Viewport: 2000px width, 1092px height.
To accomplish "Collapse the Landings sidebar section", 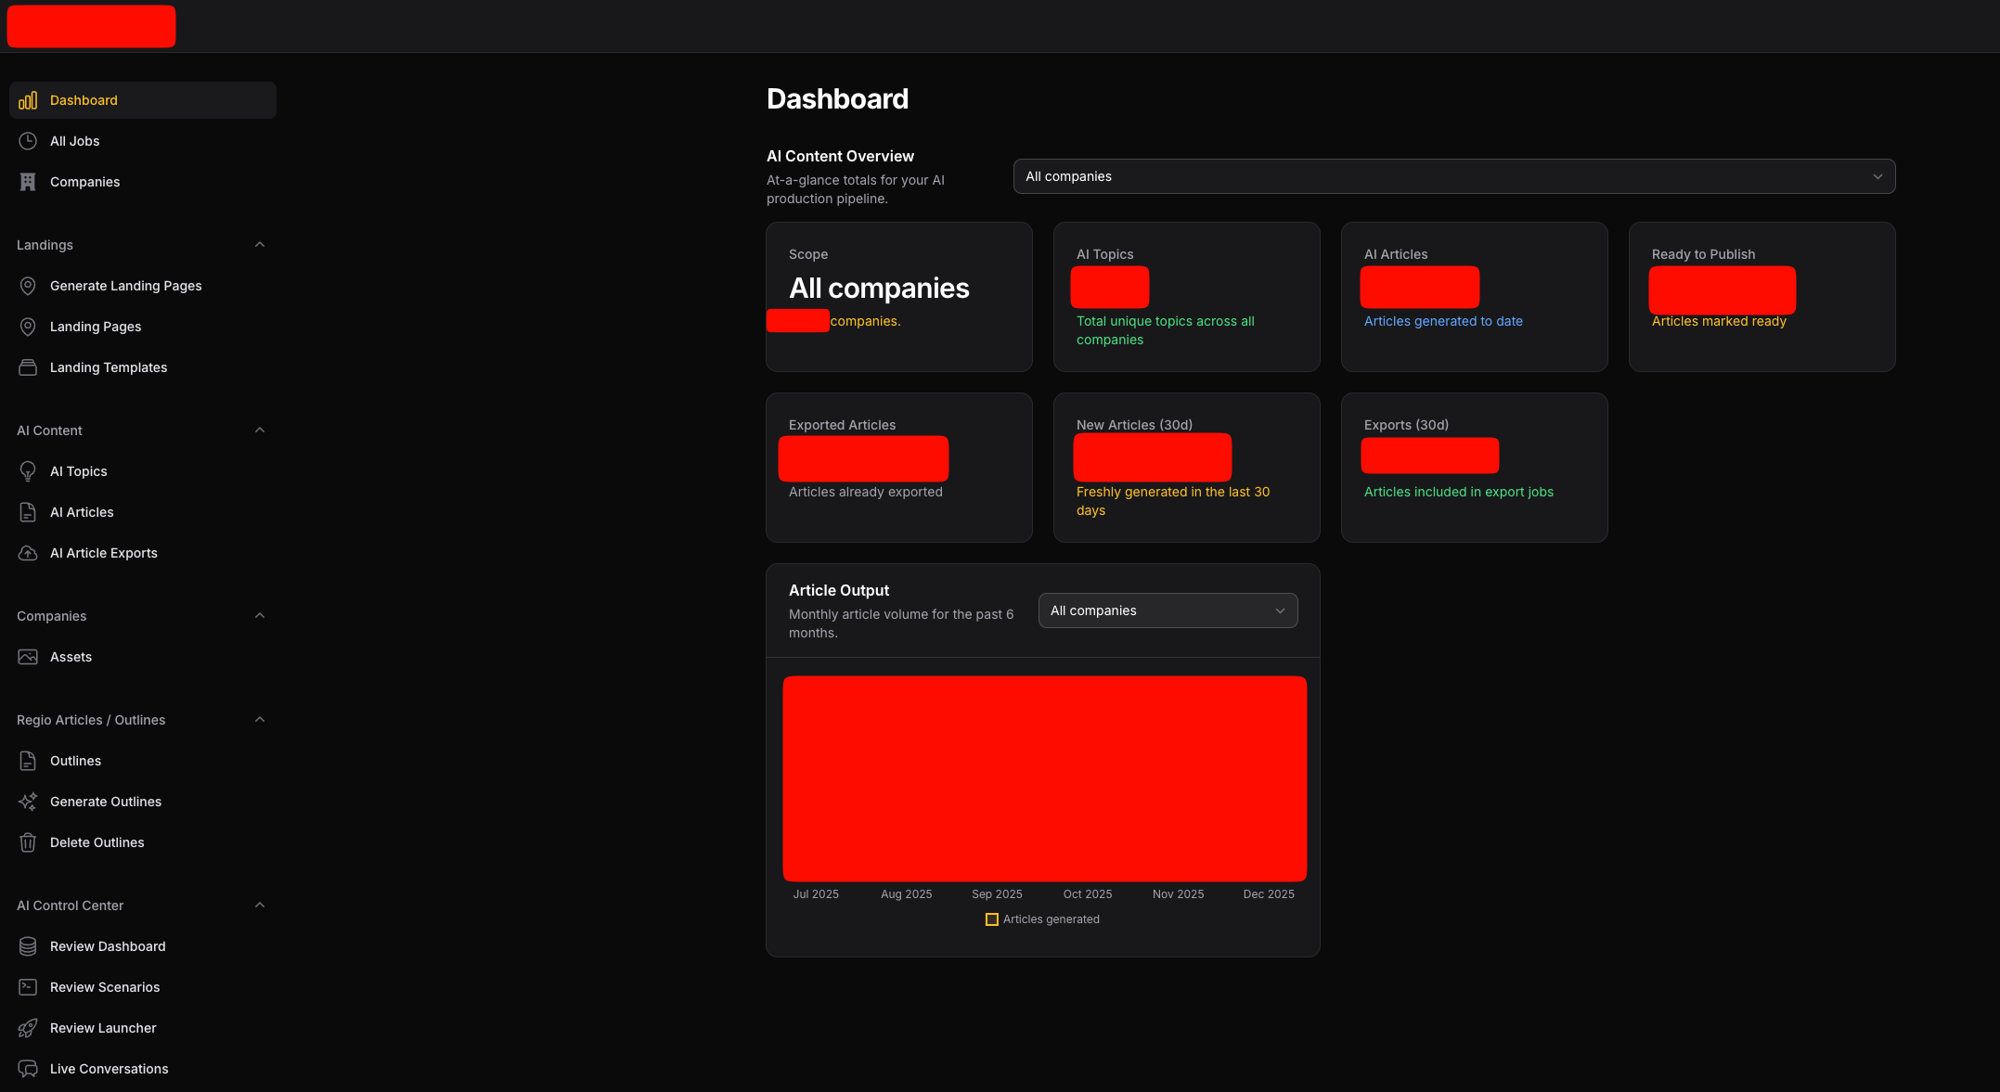I will pyautogui.click(x=259, y=244).
